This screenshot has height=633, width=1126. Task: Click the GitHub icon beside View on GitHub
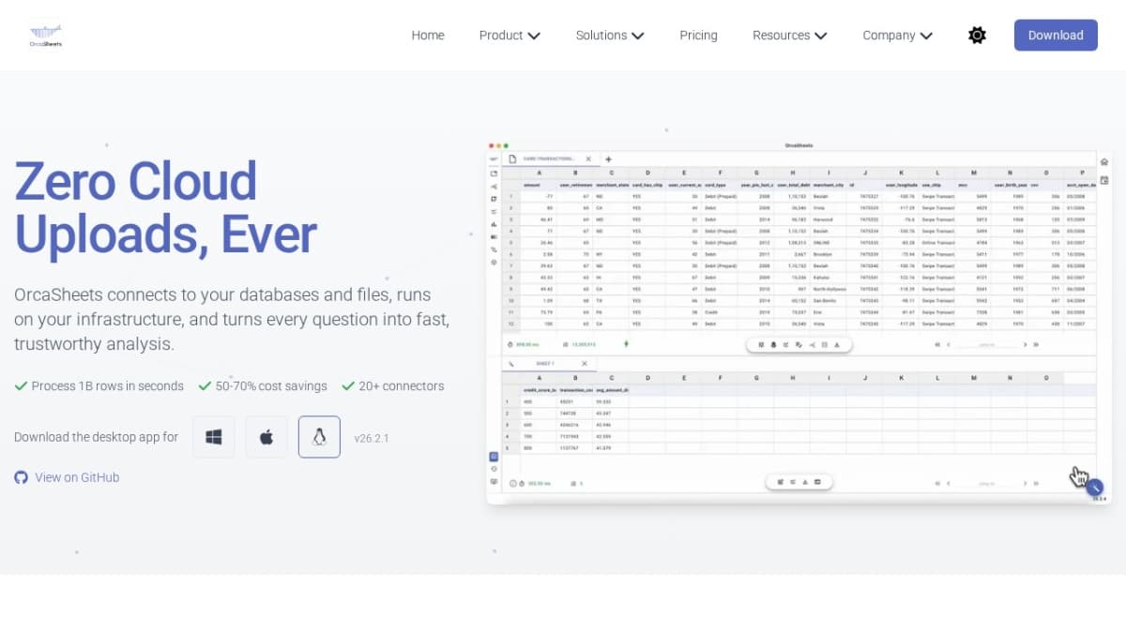click(21, 477)
